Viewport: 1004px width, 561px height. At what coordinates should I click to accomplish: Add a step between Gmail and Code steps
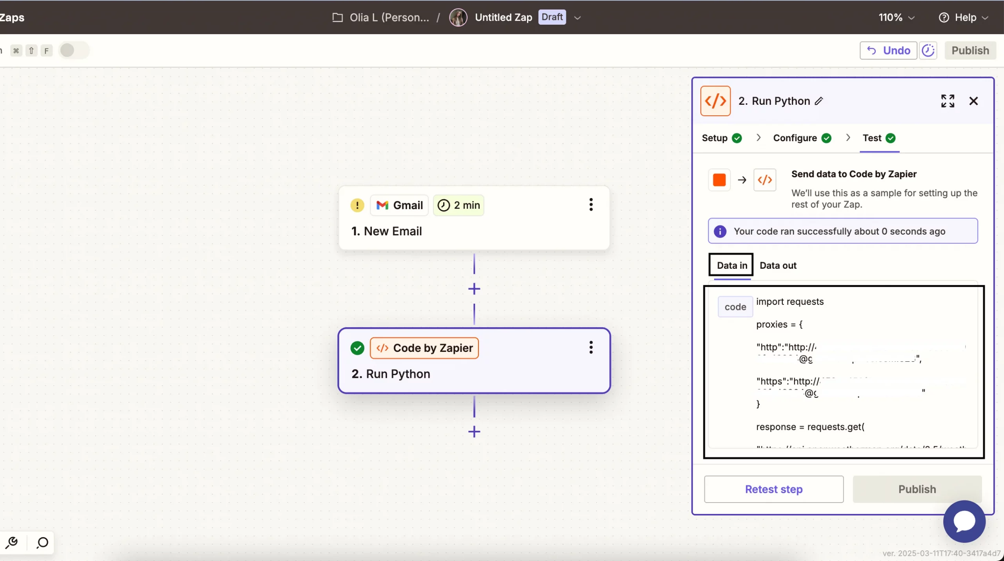474,289
